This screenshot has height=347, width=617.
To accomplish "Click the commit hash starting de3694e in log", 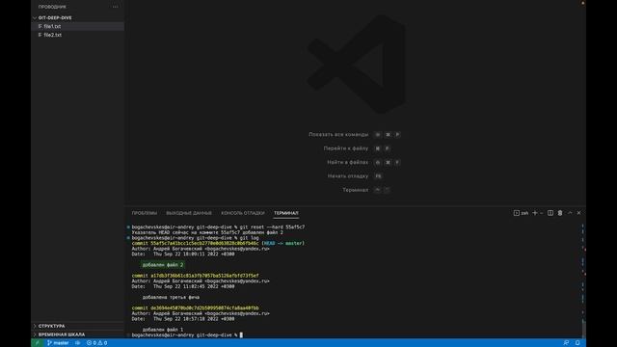I will (204, 308).
